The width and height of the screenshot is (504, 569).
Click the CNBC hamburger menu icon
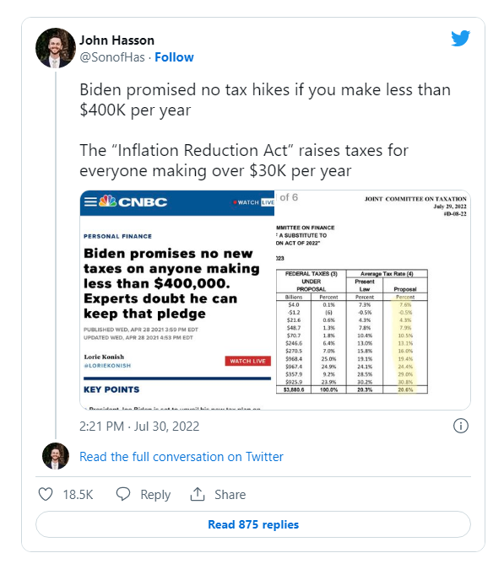coord(90,201)
